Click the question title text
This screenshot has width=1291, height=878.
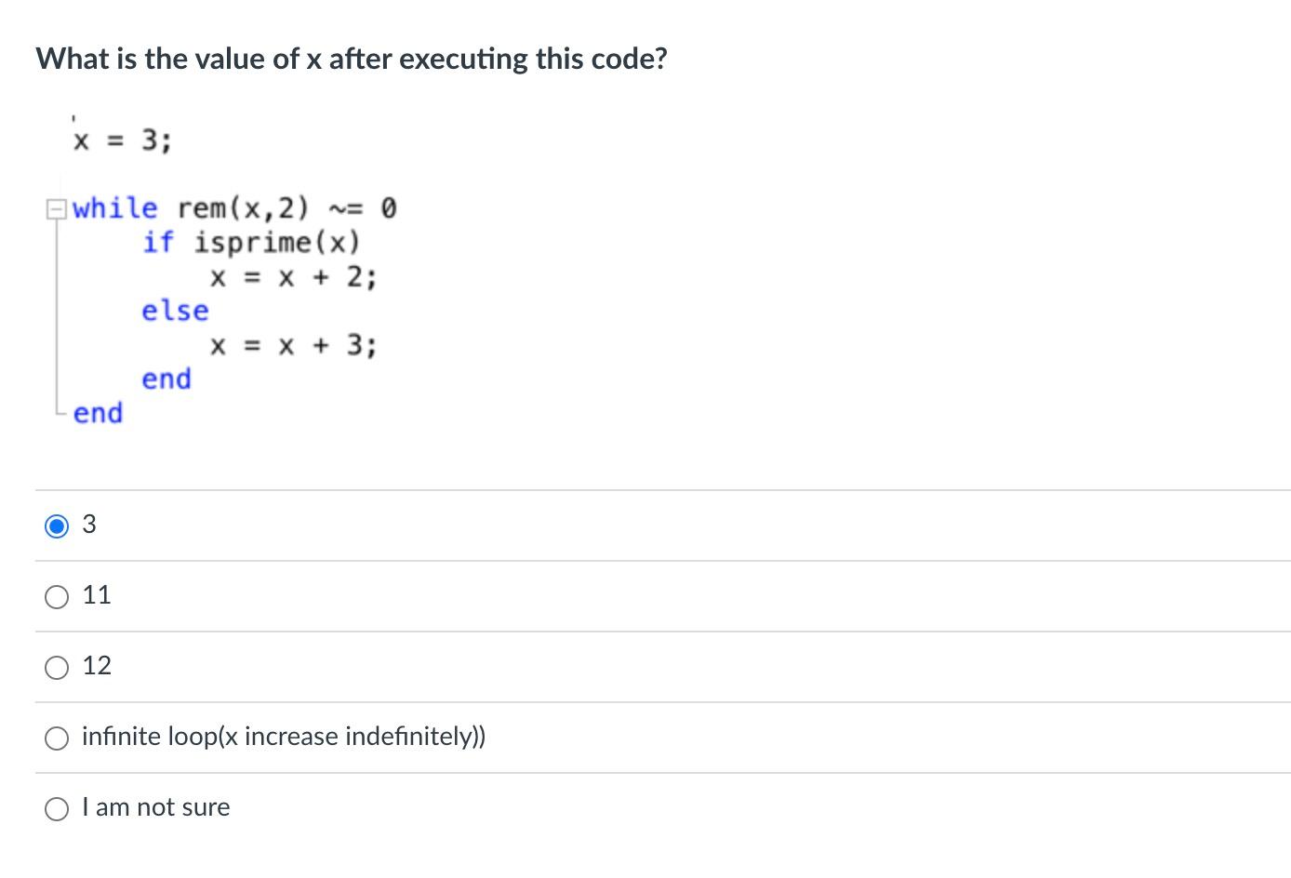click(x=351, y=59)
